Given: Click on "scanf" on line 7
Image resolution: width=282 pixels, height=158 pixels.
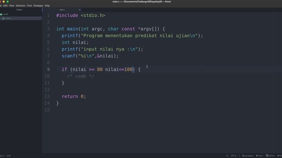Looking at the screenshot, I should [x=69, y=56].
